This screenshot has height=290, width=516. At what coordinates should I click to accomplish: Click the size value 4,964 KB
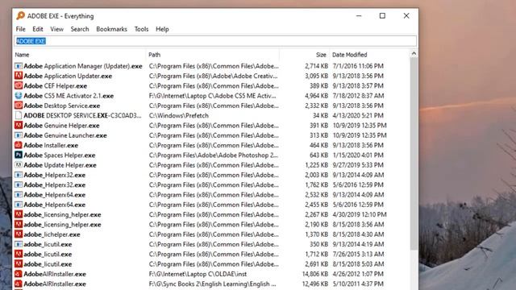(x=317, y=96)
